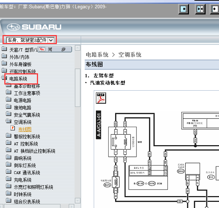
Task: Click the folder icon next to 音响系统
Action: 9,157
